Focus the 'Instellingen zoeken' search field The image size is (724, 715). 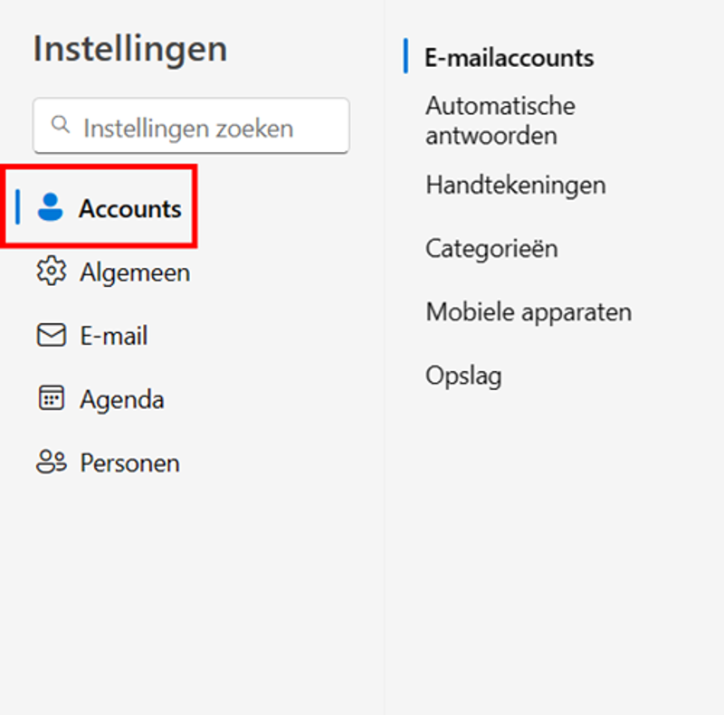(x=199, y=128)
